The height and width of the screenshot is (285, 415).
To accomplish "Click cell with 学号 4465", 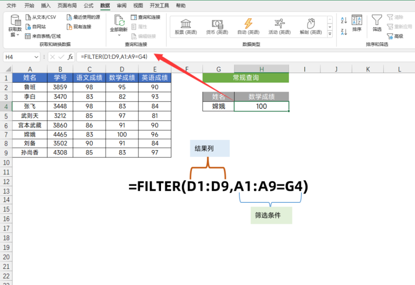I will (x=60, y=134).
